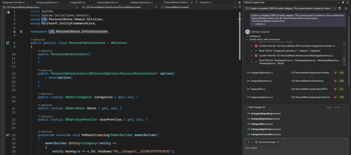Open ICategoryRepository.cs (new) in Total changes list
The height and width of the screenshot is (155, 351).
(x=263, y=114)
